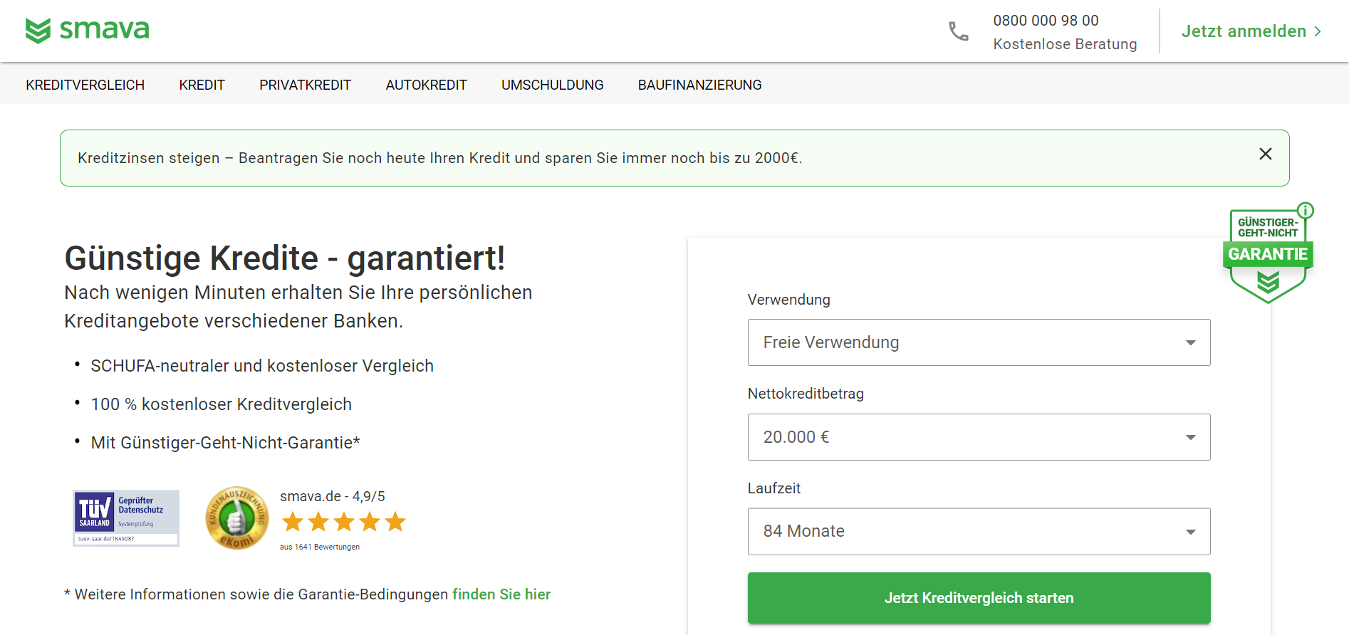Click SCHUFA-neutraler und kostenloser Vergleich bullet

click(262, 366)
